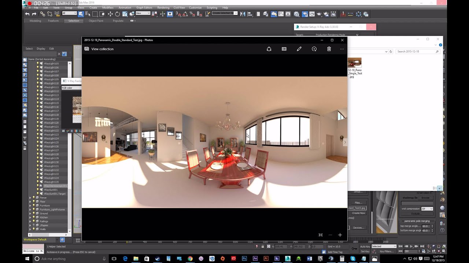Switch to the Freeform ribbon tab
Image resolution: width=469 pixels, height=263 pixels.
[53, 21]
